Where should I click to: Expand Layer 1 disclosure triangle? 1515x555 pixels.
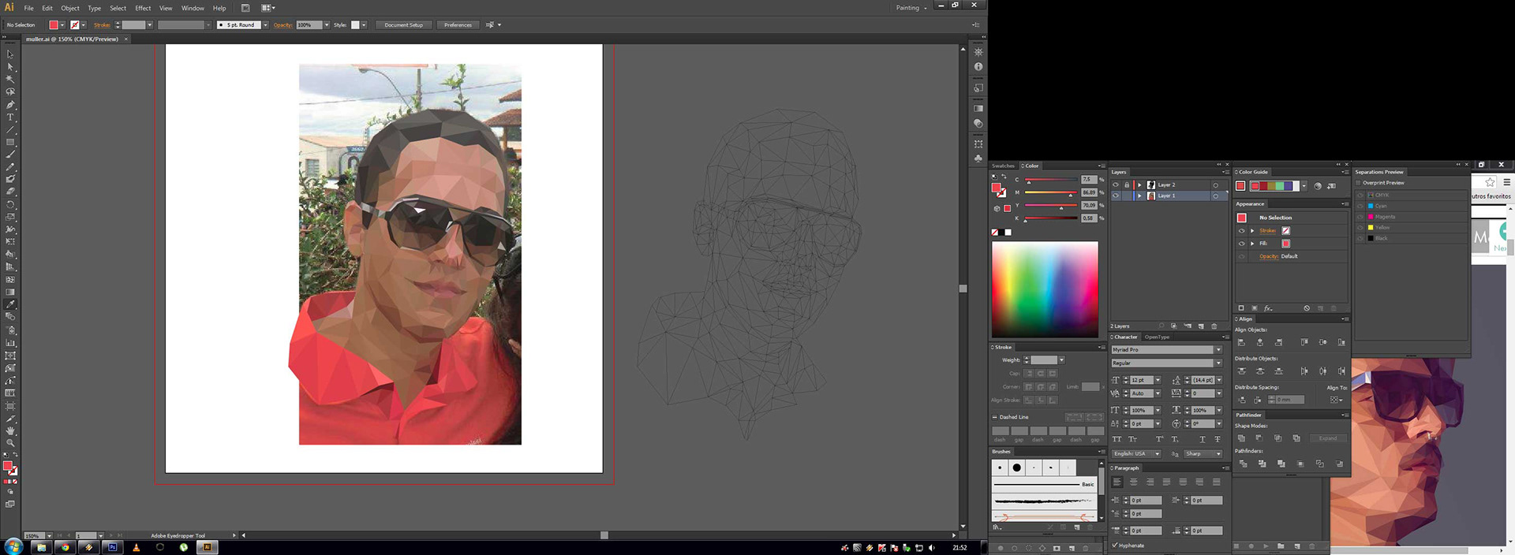(1139, 196)
